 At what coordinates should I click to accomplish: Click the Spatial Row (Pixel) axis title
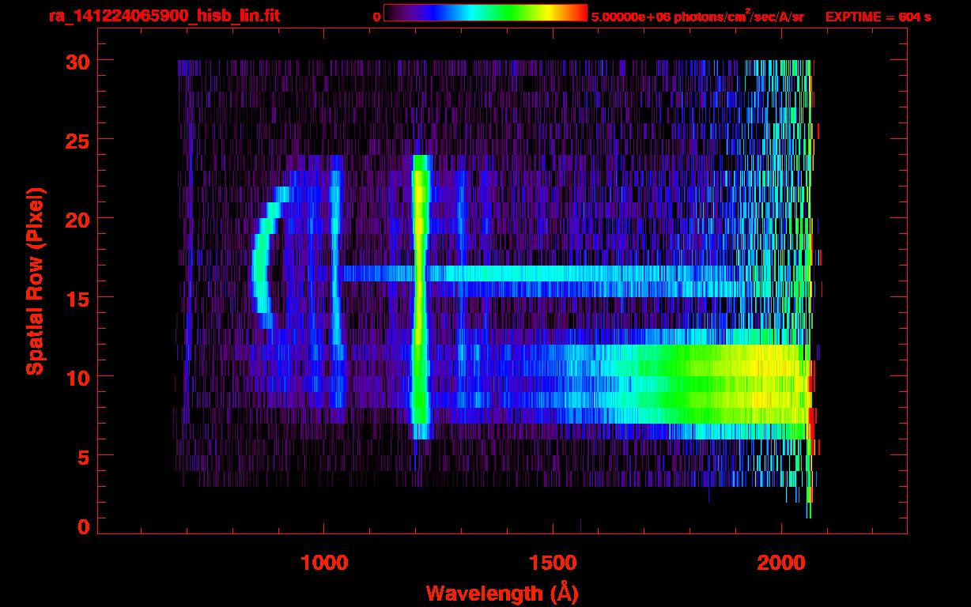34,281
